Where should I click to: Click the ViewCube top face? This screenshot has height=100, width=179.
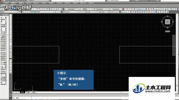click(168, 22)
